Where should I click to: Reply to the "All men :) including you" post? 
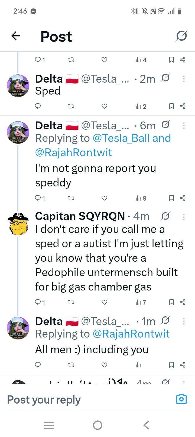coord(38,365)
